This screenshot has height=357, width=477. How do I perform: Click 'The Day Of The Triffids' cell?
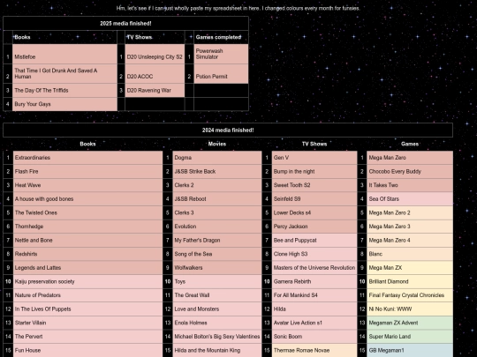coord(64,91)
